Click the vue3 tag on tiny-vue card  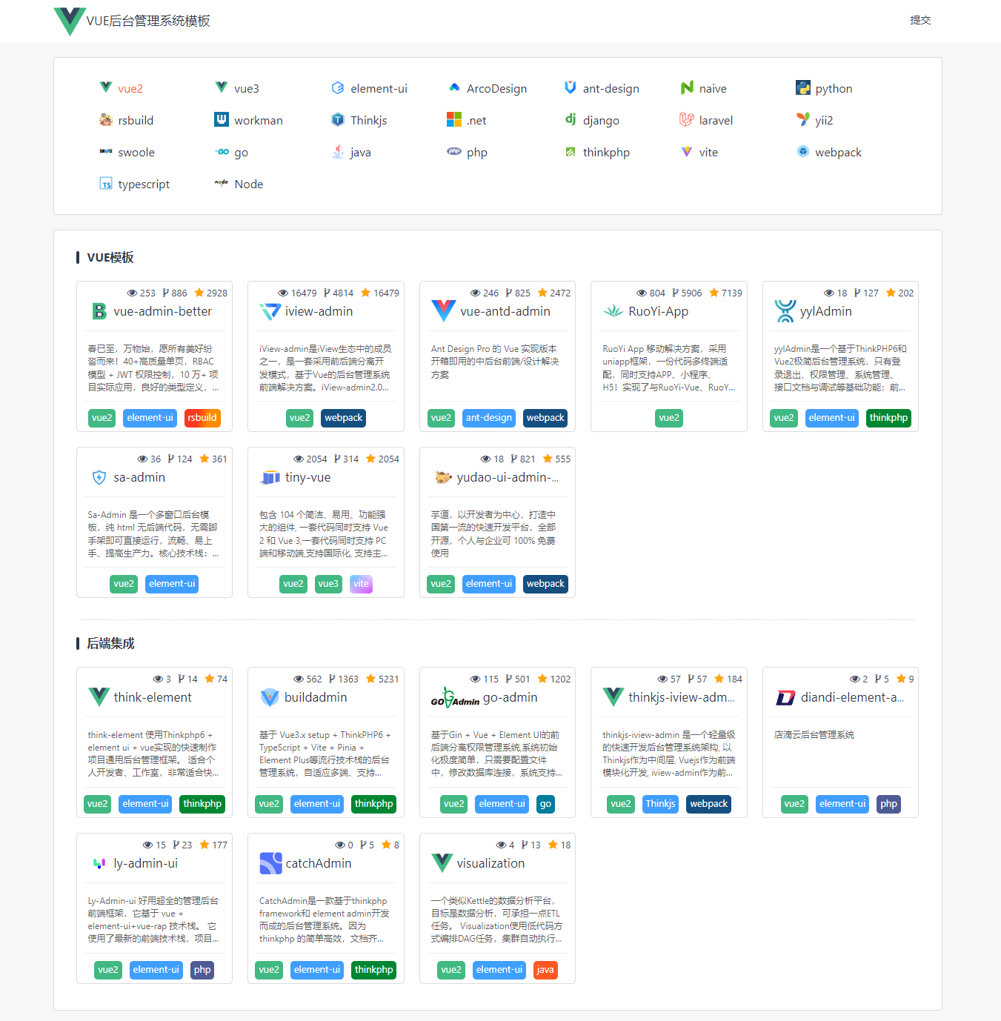(x=328, y=584)
